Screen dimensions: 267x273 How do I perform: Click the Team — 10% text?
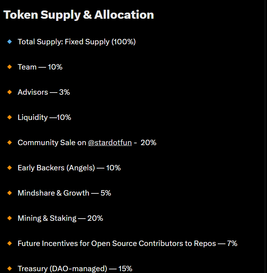(x=40, y=67)
